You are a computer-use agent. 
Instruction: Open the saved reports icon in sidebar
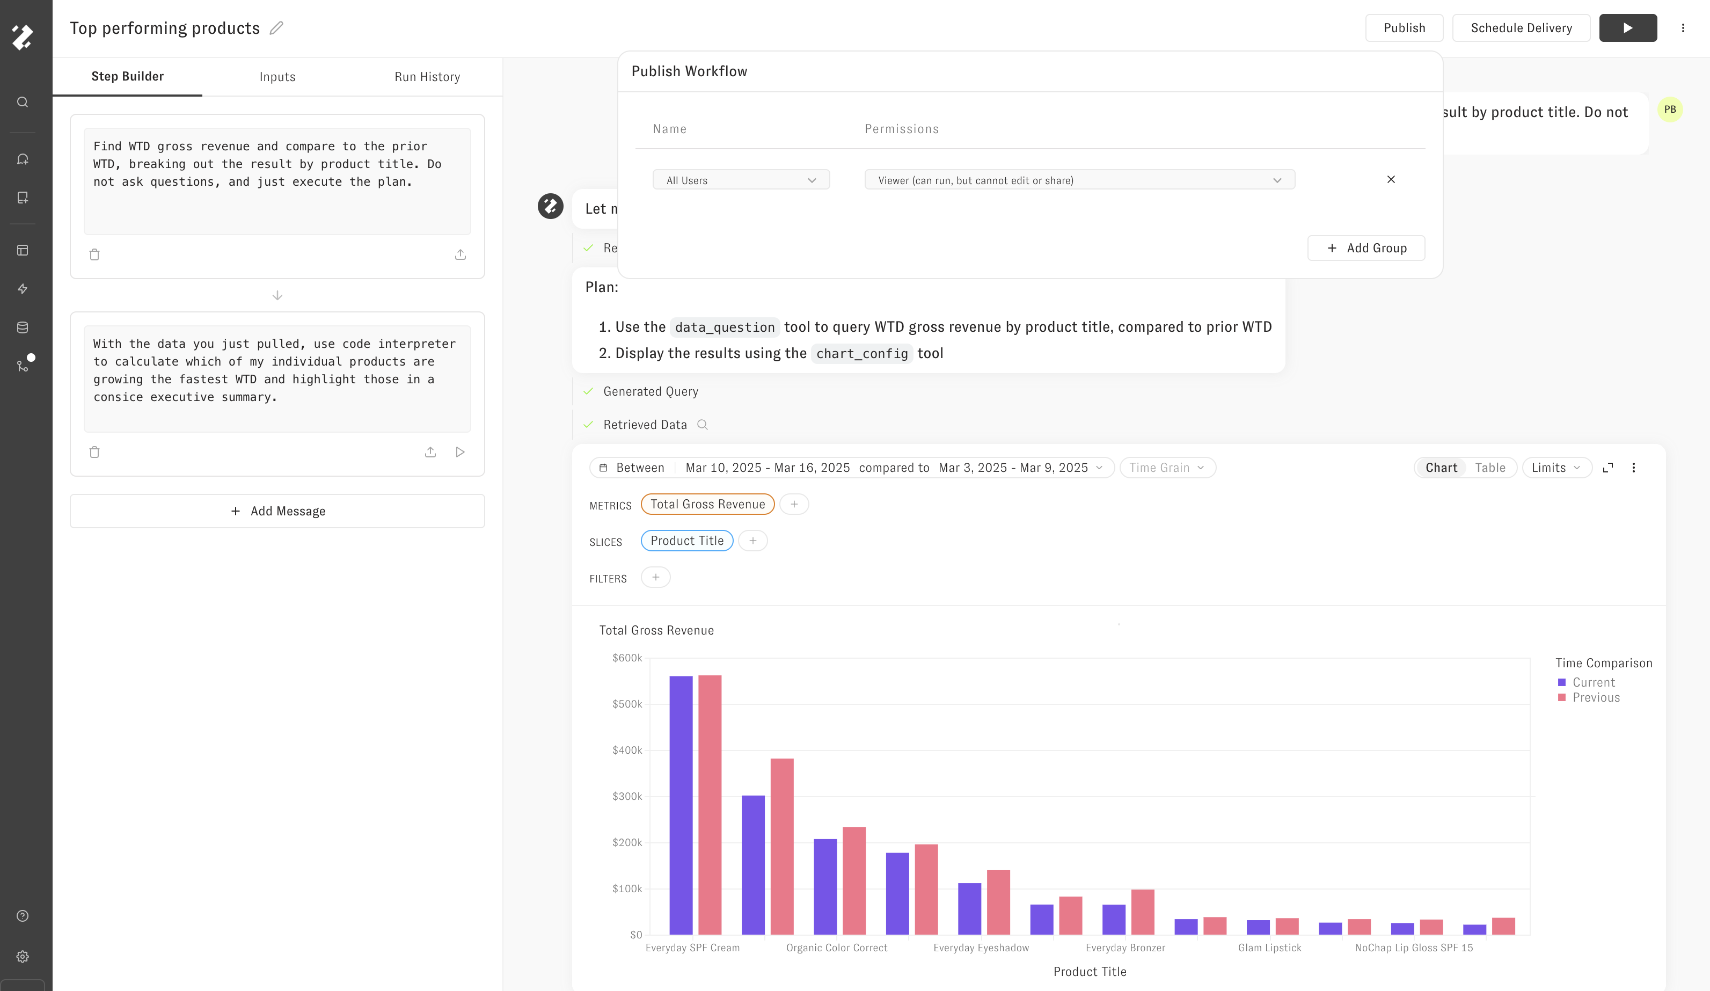pos(23,198)
